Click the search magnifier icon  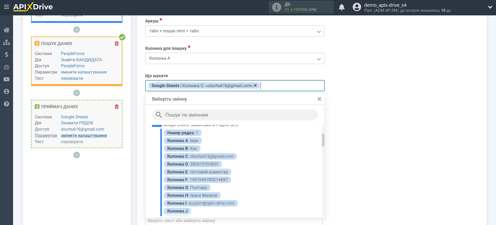tap(159, 115)
